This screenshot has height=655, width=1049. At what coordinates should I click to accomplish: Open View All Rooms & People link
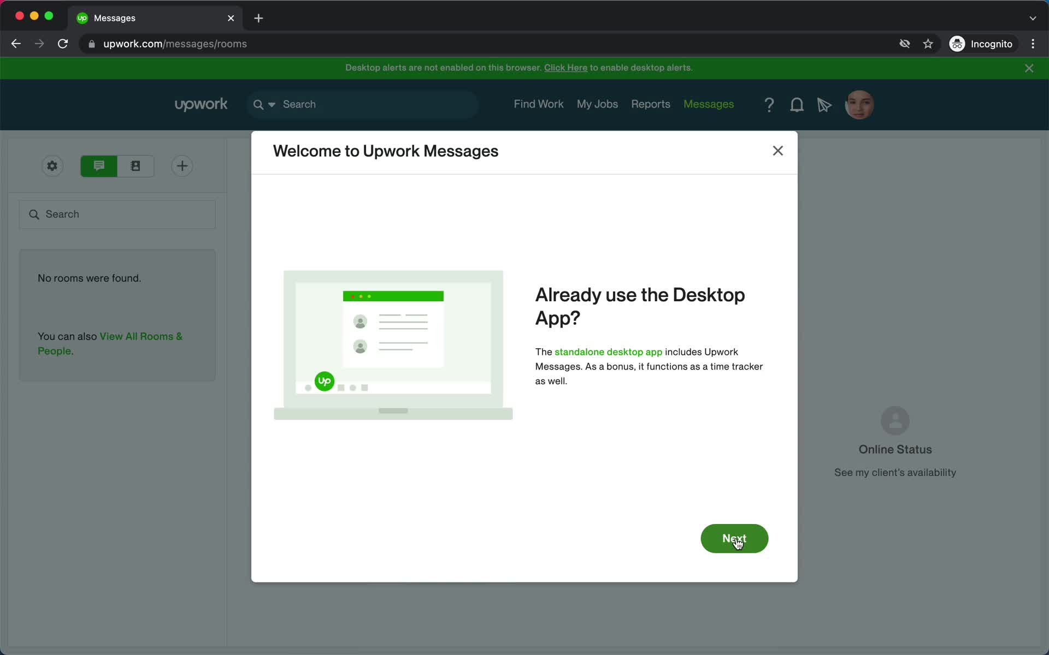click(110, 343)
